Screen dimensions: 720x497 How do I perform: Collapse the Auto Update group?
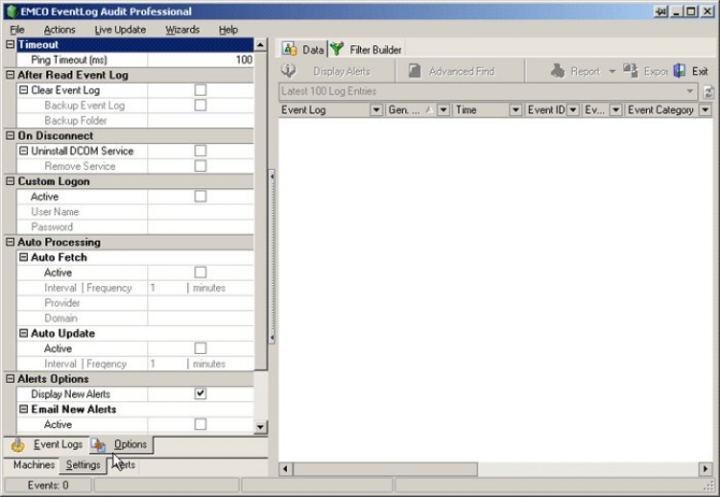[23, 333]
